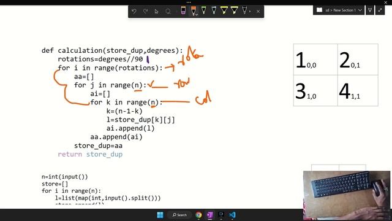Open Google Chrome from taskbar
This screenshot has width=392, height=221.
click(198, 215)
